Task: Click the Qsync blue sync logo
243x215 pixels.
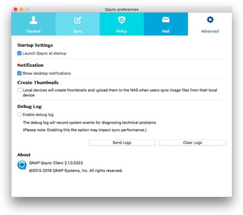Action: [22, 165]
